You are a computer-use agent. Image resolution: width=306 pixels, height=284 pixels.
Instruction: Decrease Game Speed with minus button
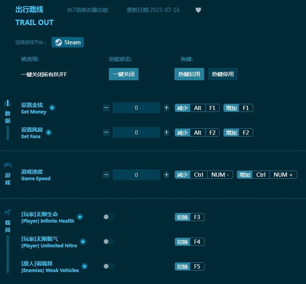(107, 175)
